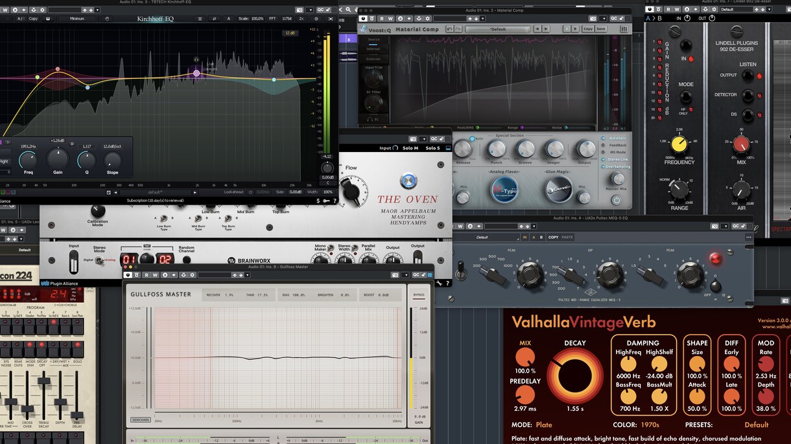
Task: Click Material Comp next preset arrow
Action: tap(546, 29)
